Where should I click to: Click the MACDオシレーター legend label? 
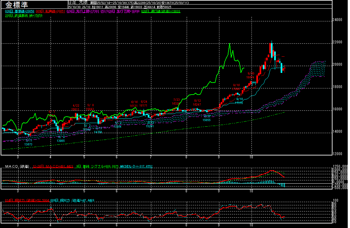pyautogui.click(x=136, y=166)
